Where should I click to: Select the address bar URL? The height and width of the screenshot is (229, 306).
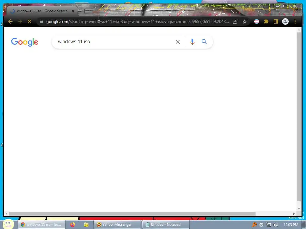tap(137, 21)
